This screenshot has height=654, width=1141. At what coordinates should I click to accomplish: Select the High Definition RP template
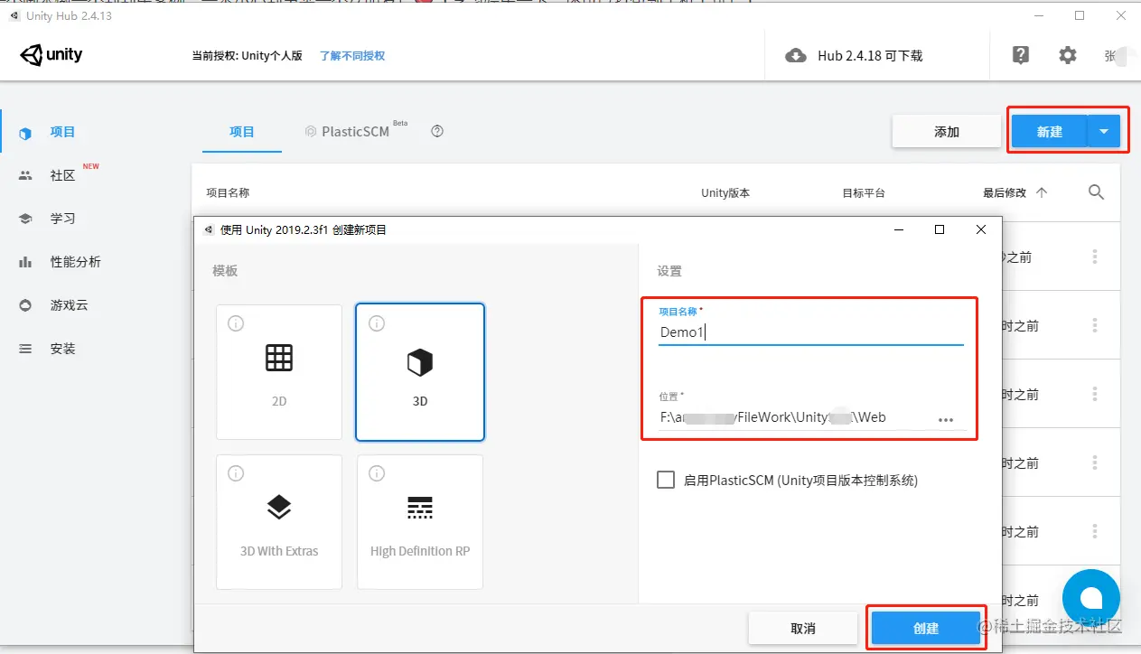[x=419, y=522]
